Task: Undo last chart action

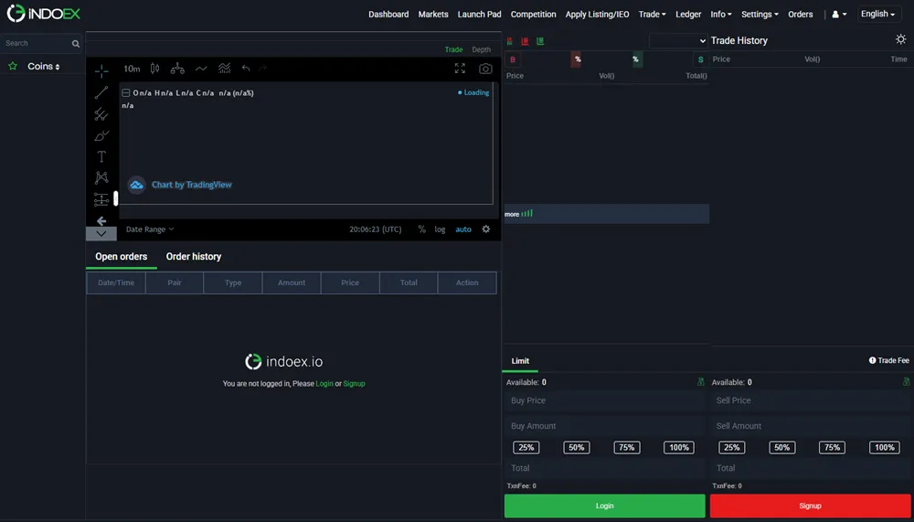Action: [245, 69]
